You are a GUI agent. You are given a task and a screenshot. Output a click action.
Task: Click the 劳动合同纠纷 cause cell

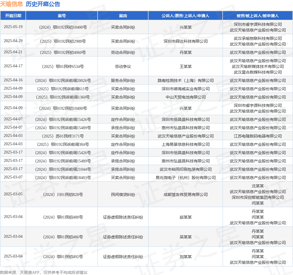pyautogui.click(x=123, y=52)
